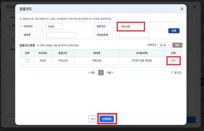Click the blue 선택완료 button

pos(107,119)
